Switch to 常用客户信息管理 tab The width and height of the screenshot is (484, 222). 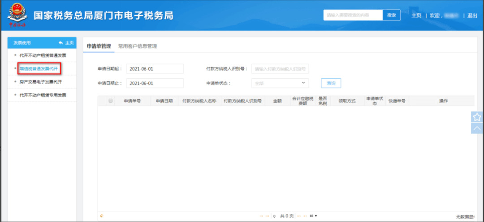click(x=137, y=46)
